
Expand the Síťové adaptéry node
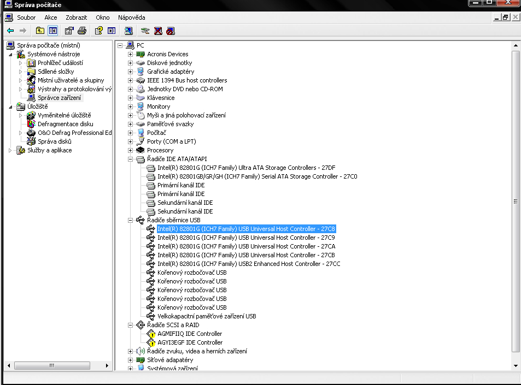click(130, 360)
